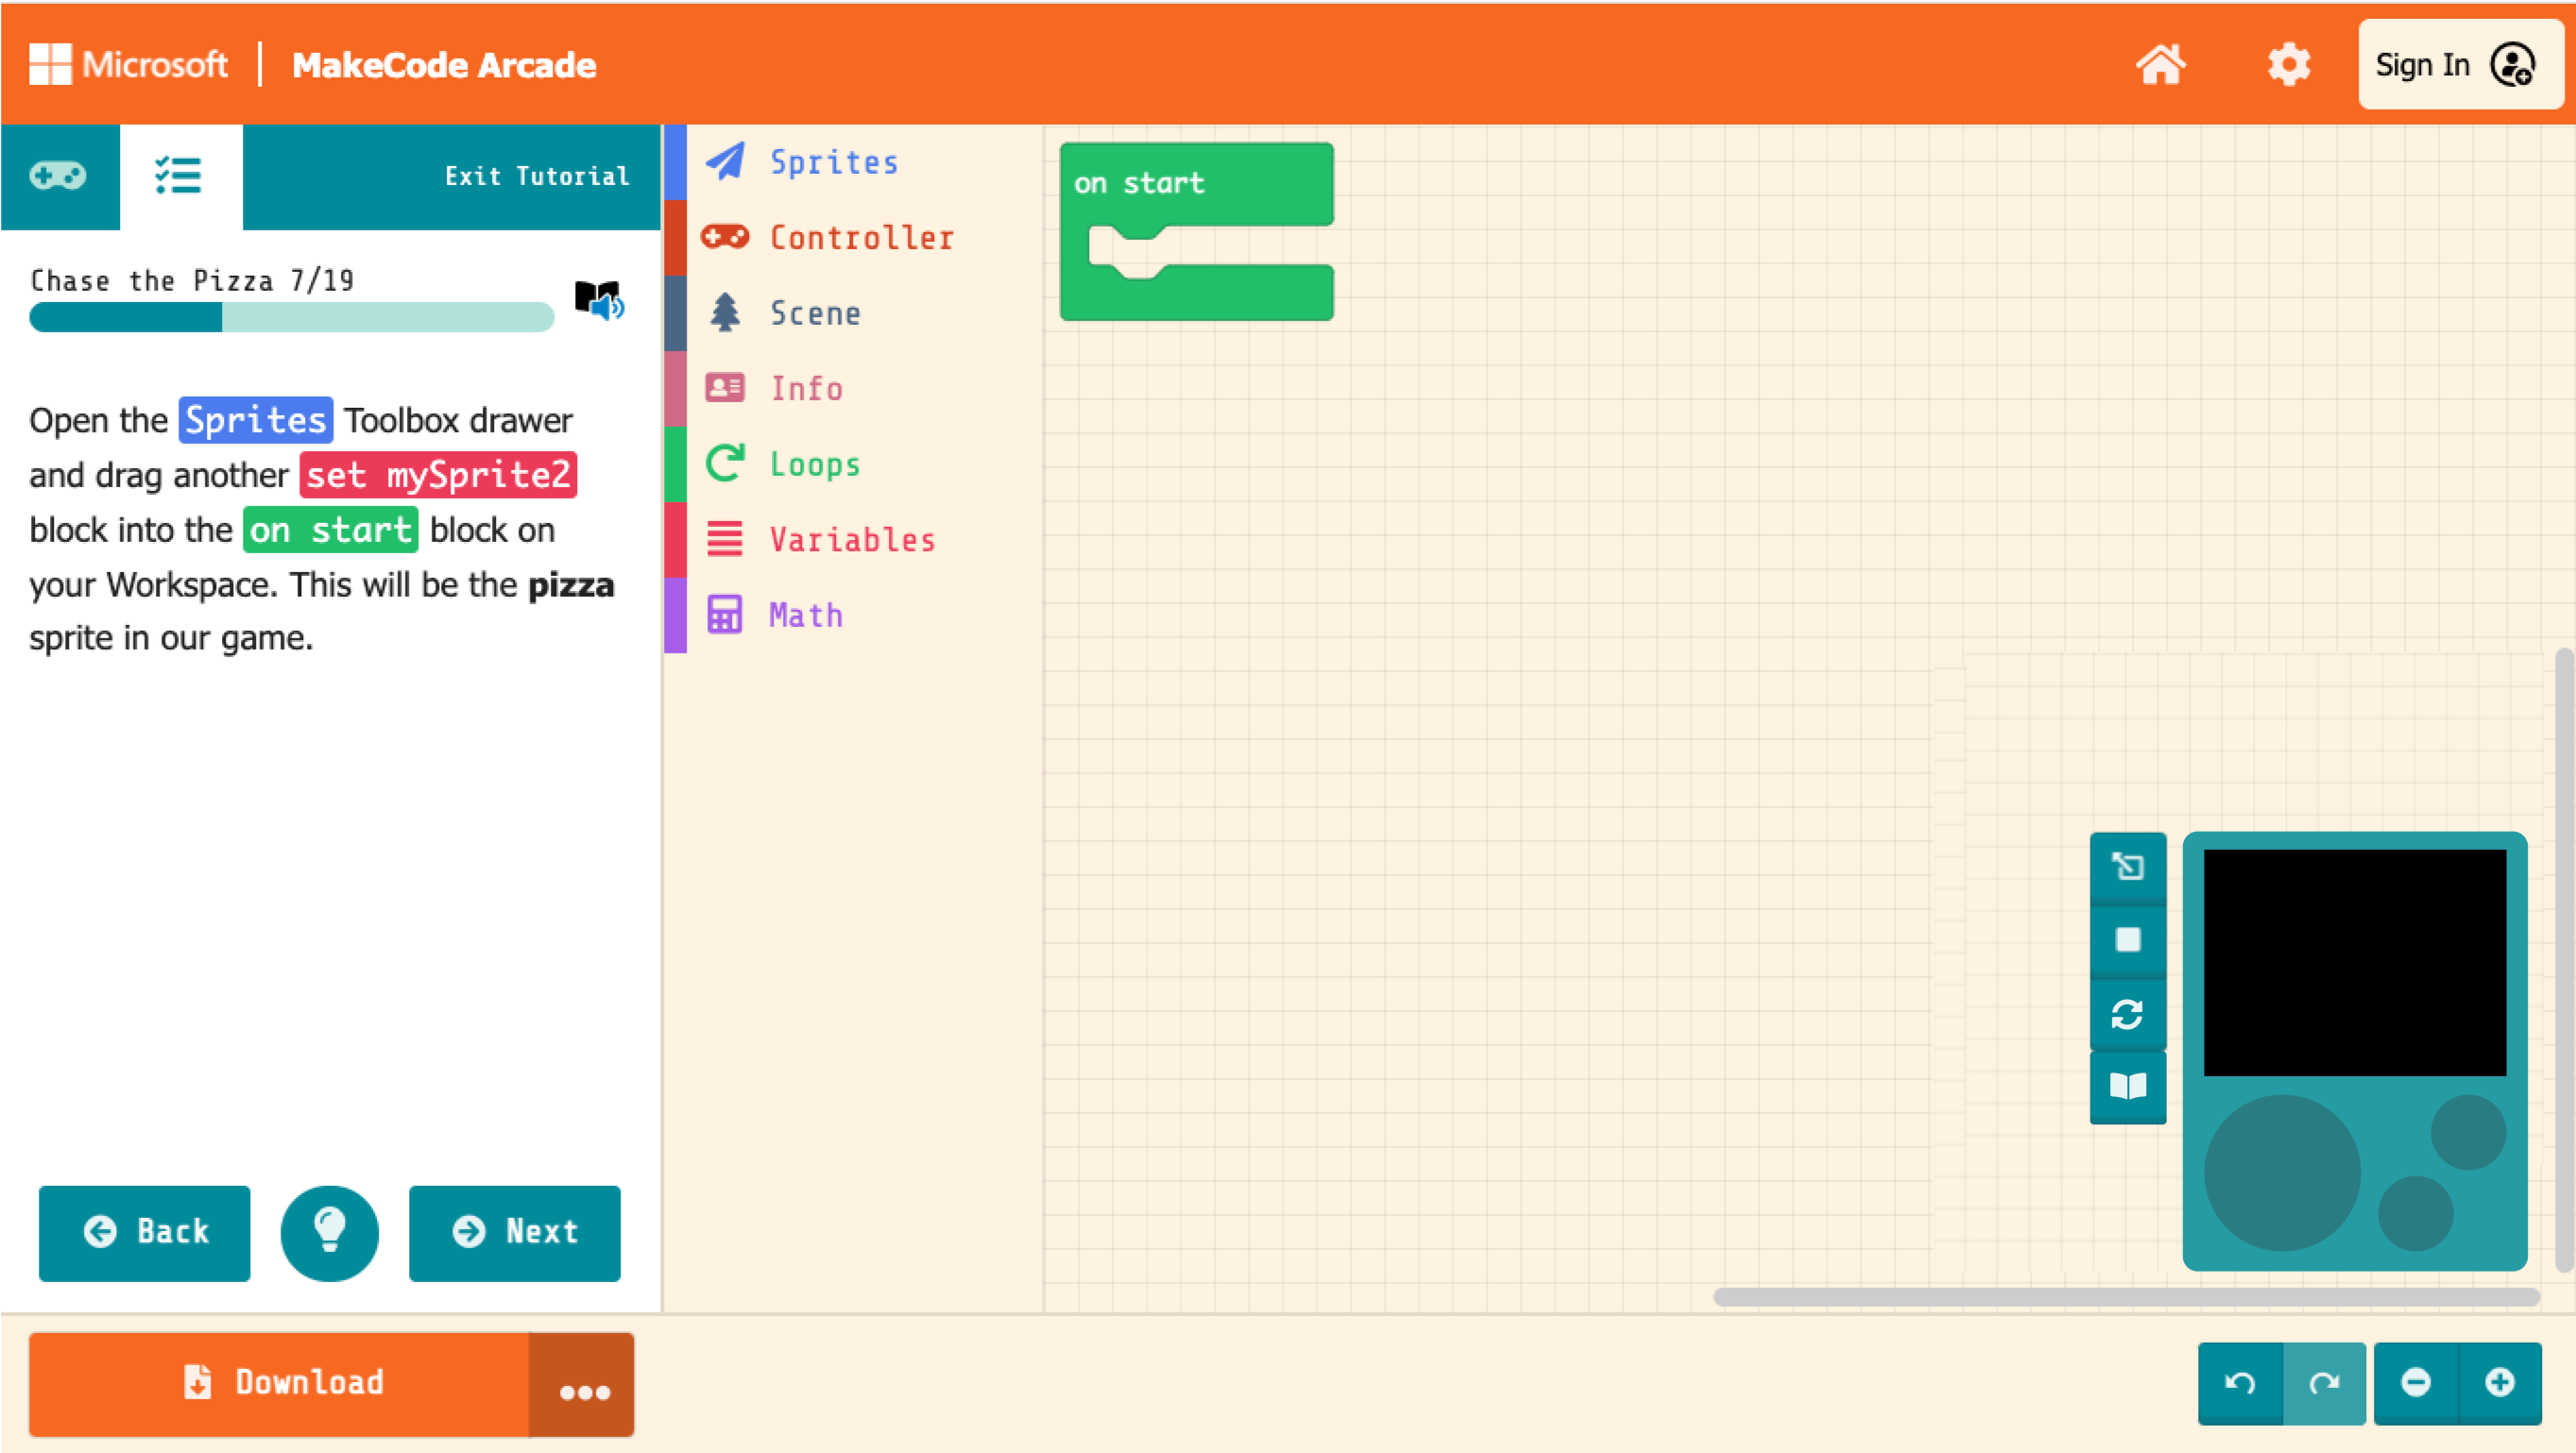Viewport: 2576px width, 1453px height.
Task: Click the tutorial progress bar
Action: pyautogui.click(x=291, y=317)
